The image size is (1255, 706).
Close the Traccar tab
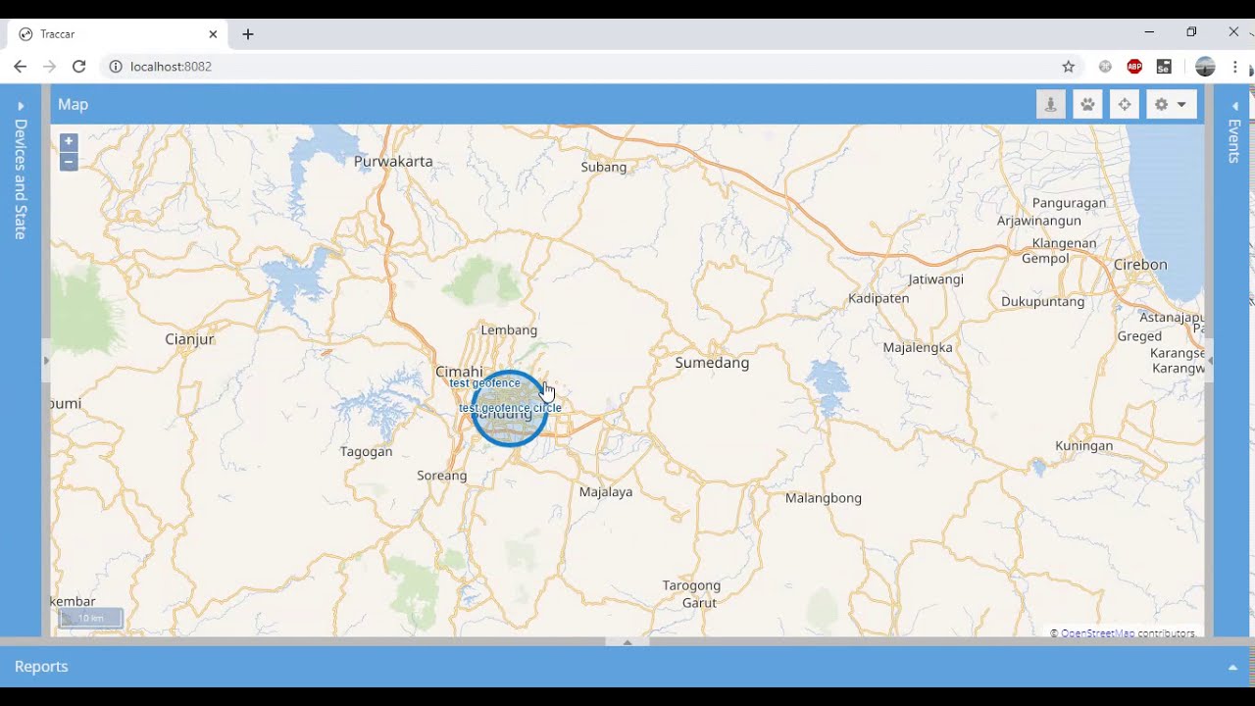tap(213, 33)
